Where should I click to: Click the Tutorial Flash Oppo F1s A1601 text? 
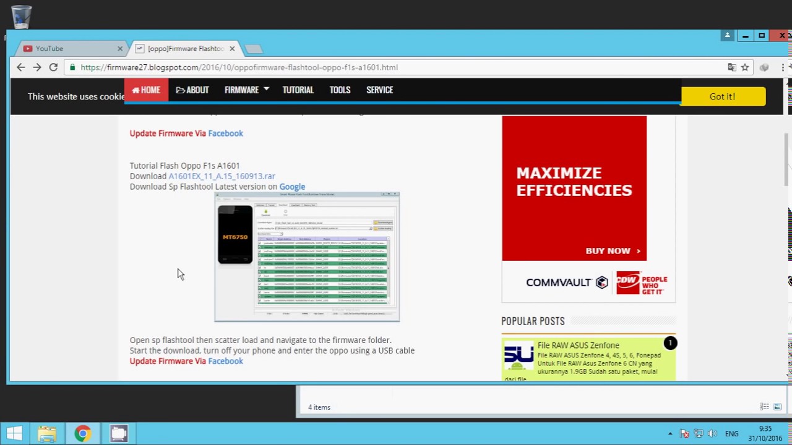click(184, 166)
